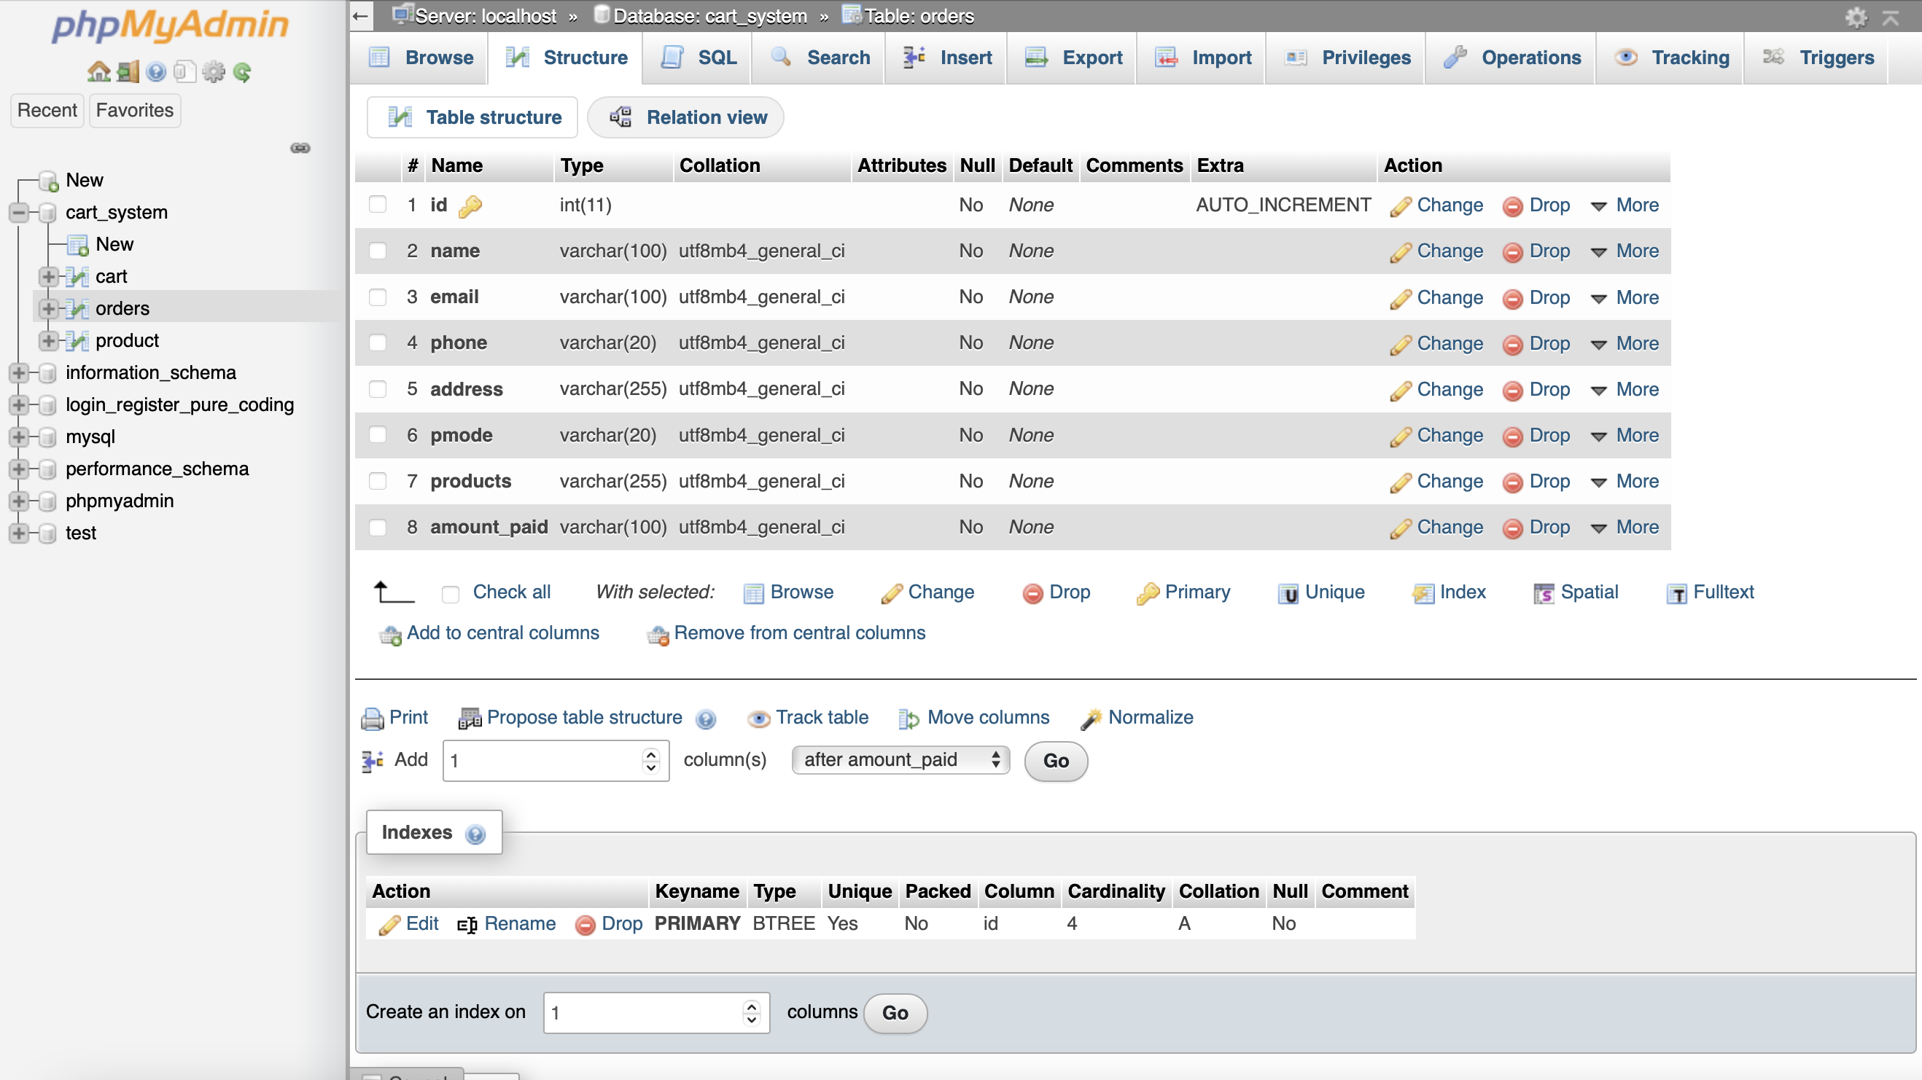Viewport: 1922px width, 1080px height.
Task: Click the page settings gear at top right
Action: pyautogui.click(x=1856, y=17)
